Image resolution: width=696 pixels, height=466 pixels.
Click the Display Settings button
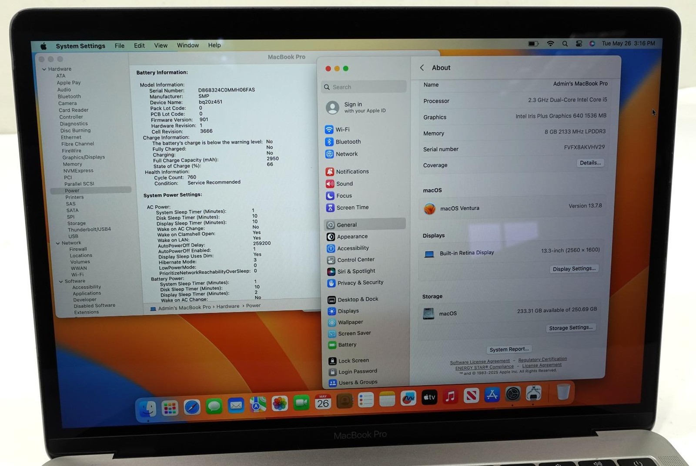point(574,269)
